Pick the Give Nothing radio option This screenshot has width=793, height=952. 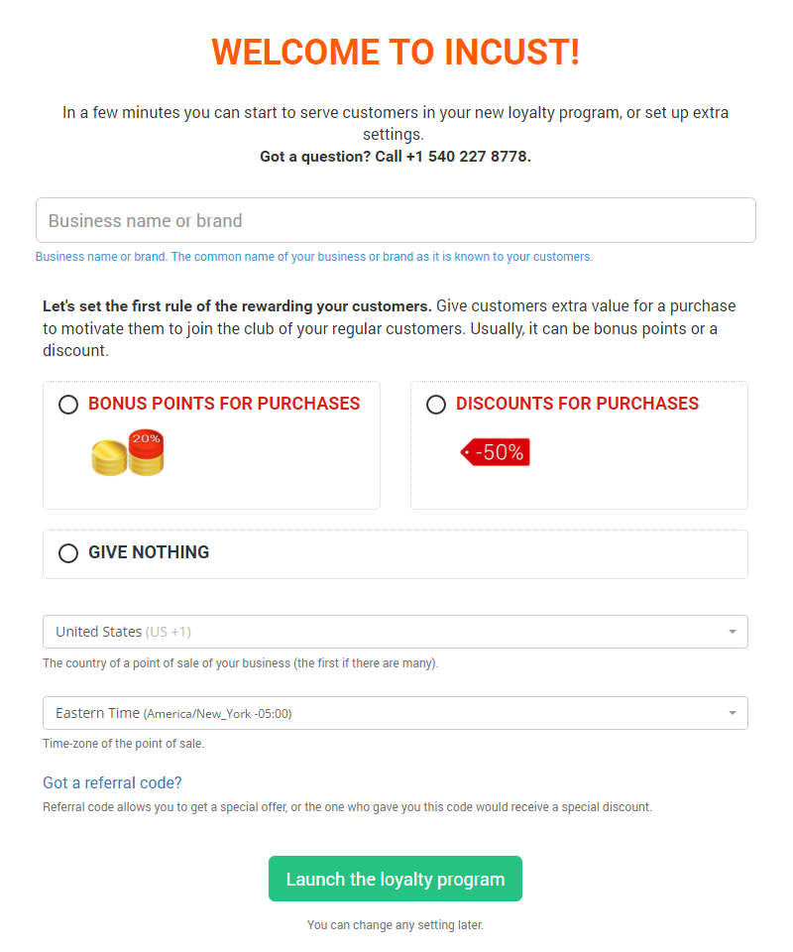(x=68, y=553)
